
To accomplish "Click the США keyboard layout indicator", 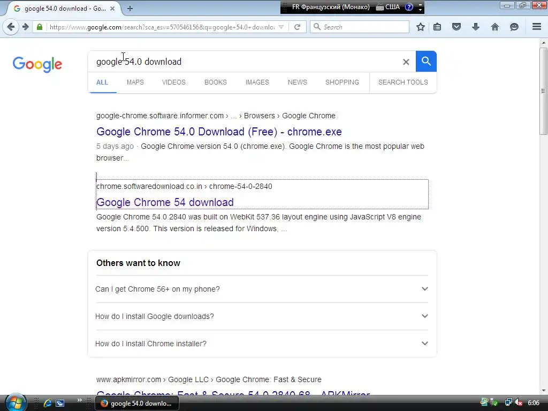I will (388, 7).
